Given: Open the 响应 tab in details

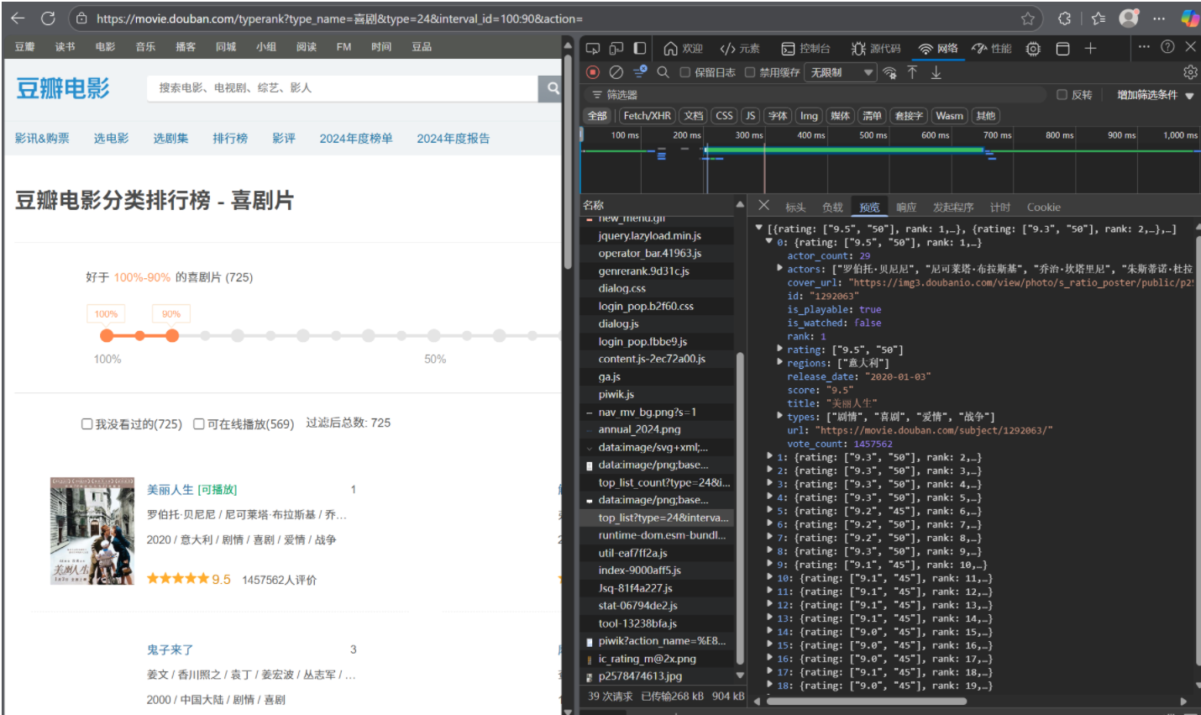Looking at the screenshot, I should 906,208.
